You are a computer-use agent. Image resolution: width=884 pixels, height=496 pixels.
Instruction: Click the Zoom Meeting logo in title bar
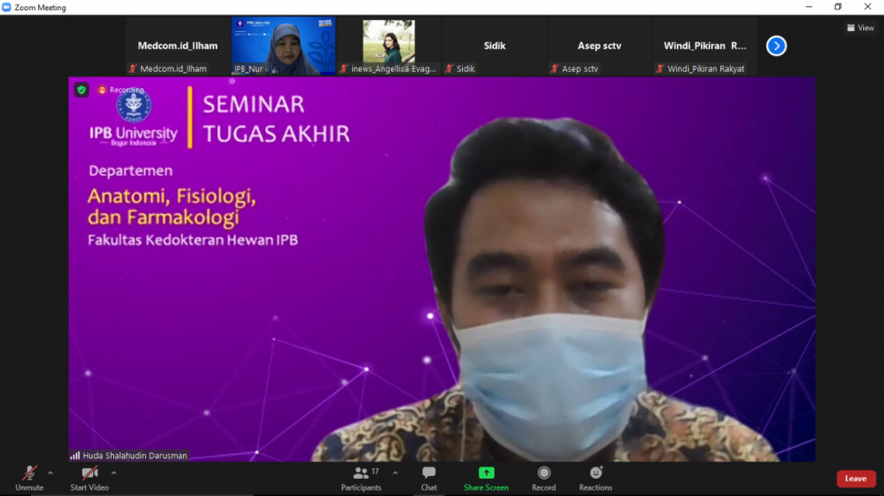[8, 7]
